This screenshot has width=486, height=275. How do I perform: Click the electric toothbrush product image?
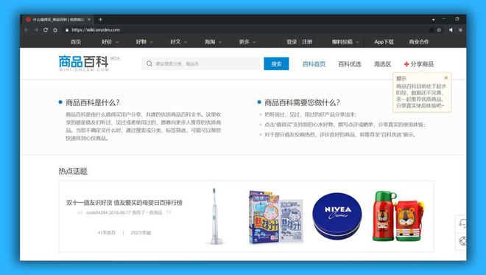point(214,216)
